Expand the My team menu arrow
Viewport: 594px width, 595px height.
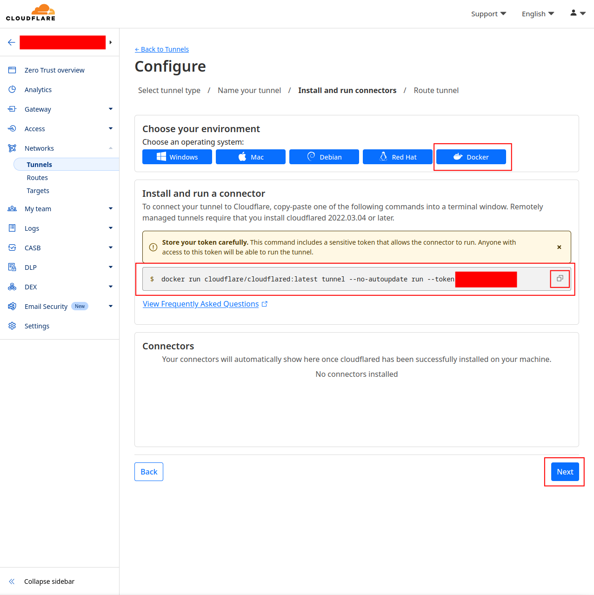tap(111, 208)
